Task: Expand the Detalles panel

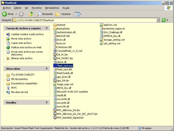Action: coord(47,102)
